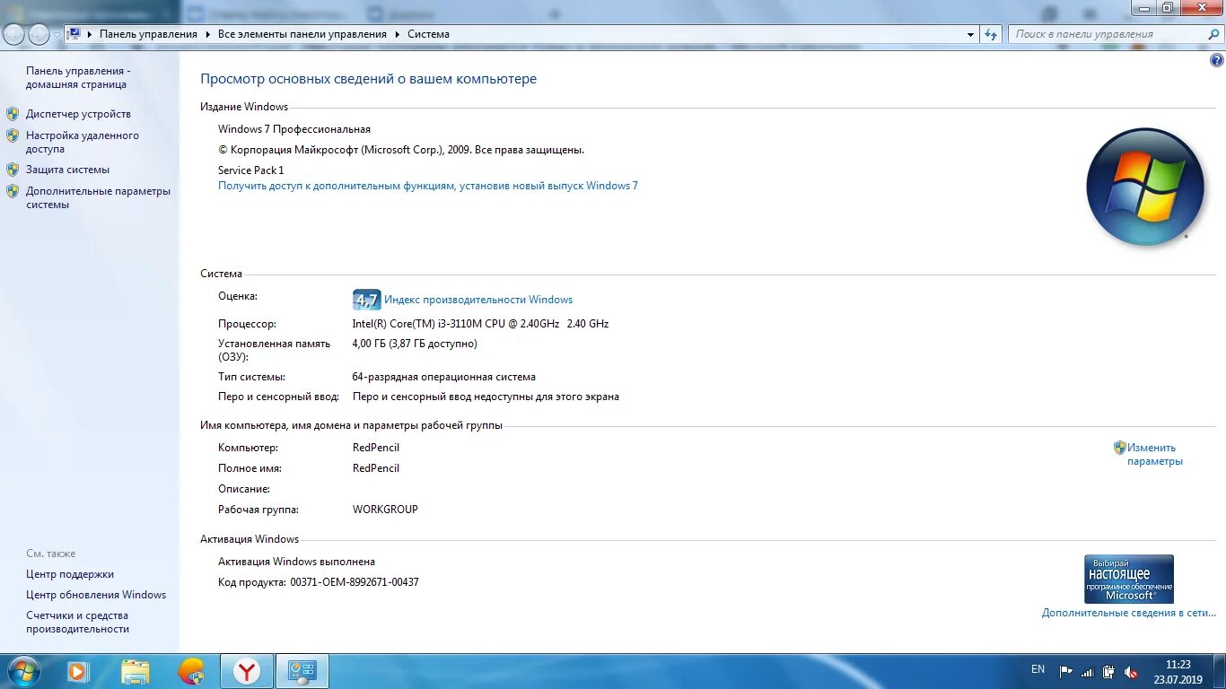Click the network signal tray icon
The image size is (1226, 689).
(1088, 672)
